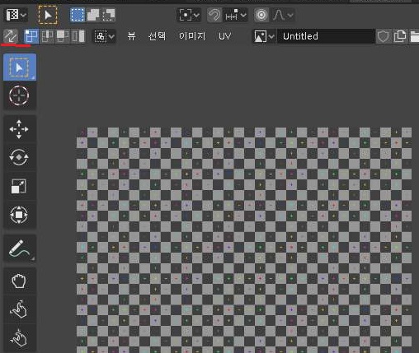The image size is (419, 353).
Task: Toggle fake user shield icon
Action: pos(384,36)
